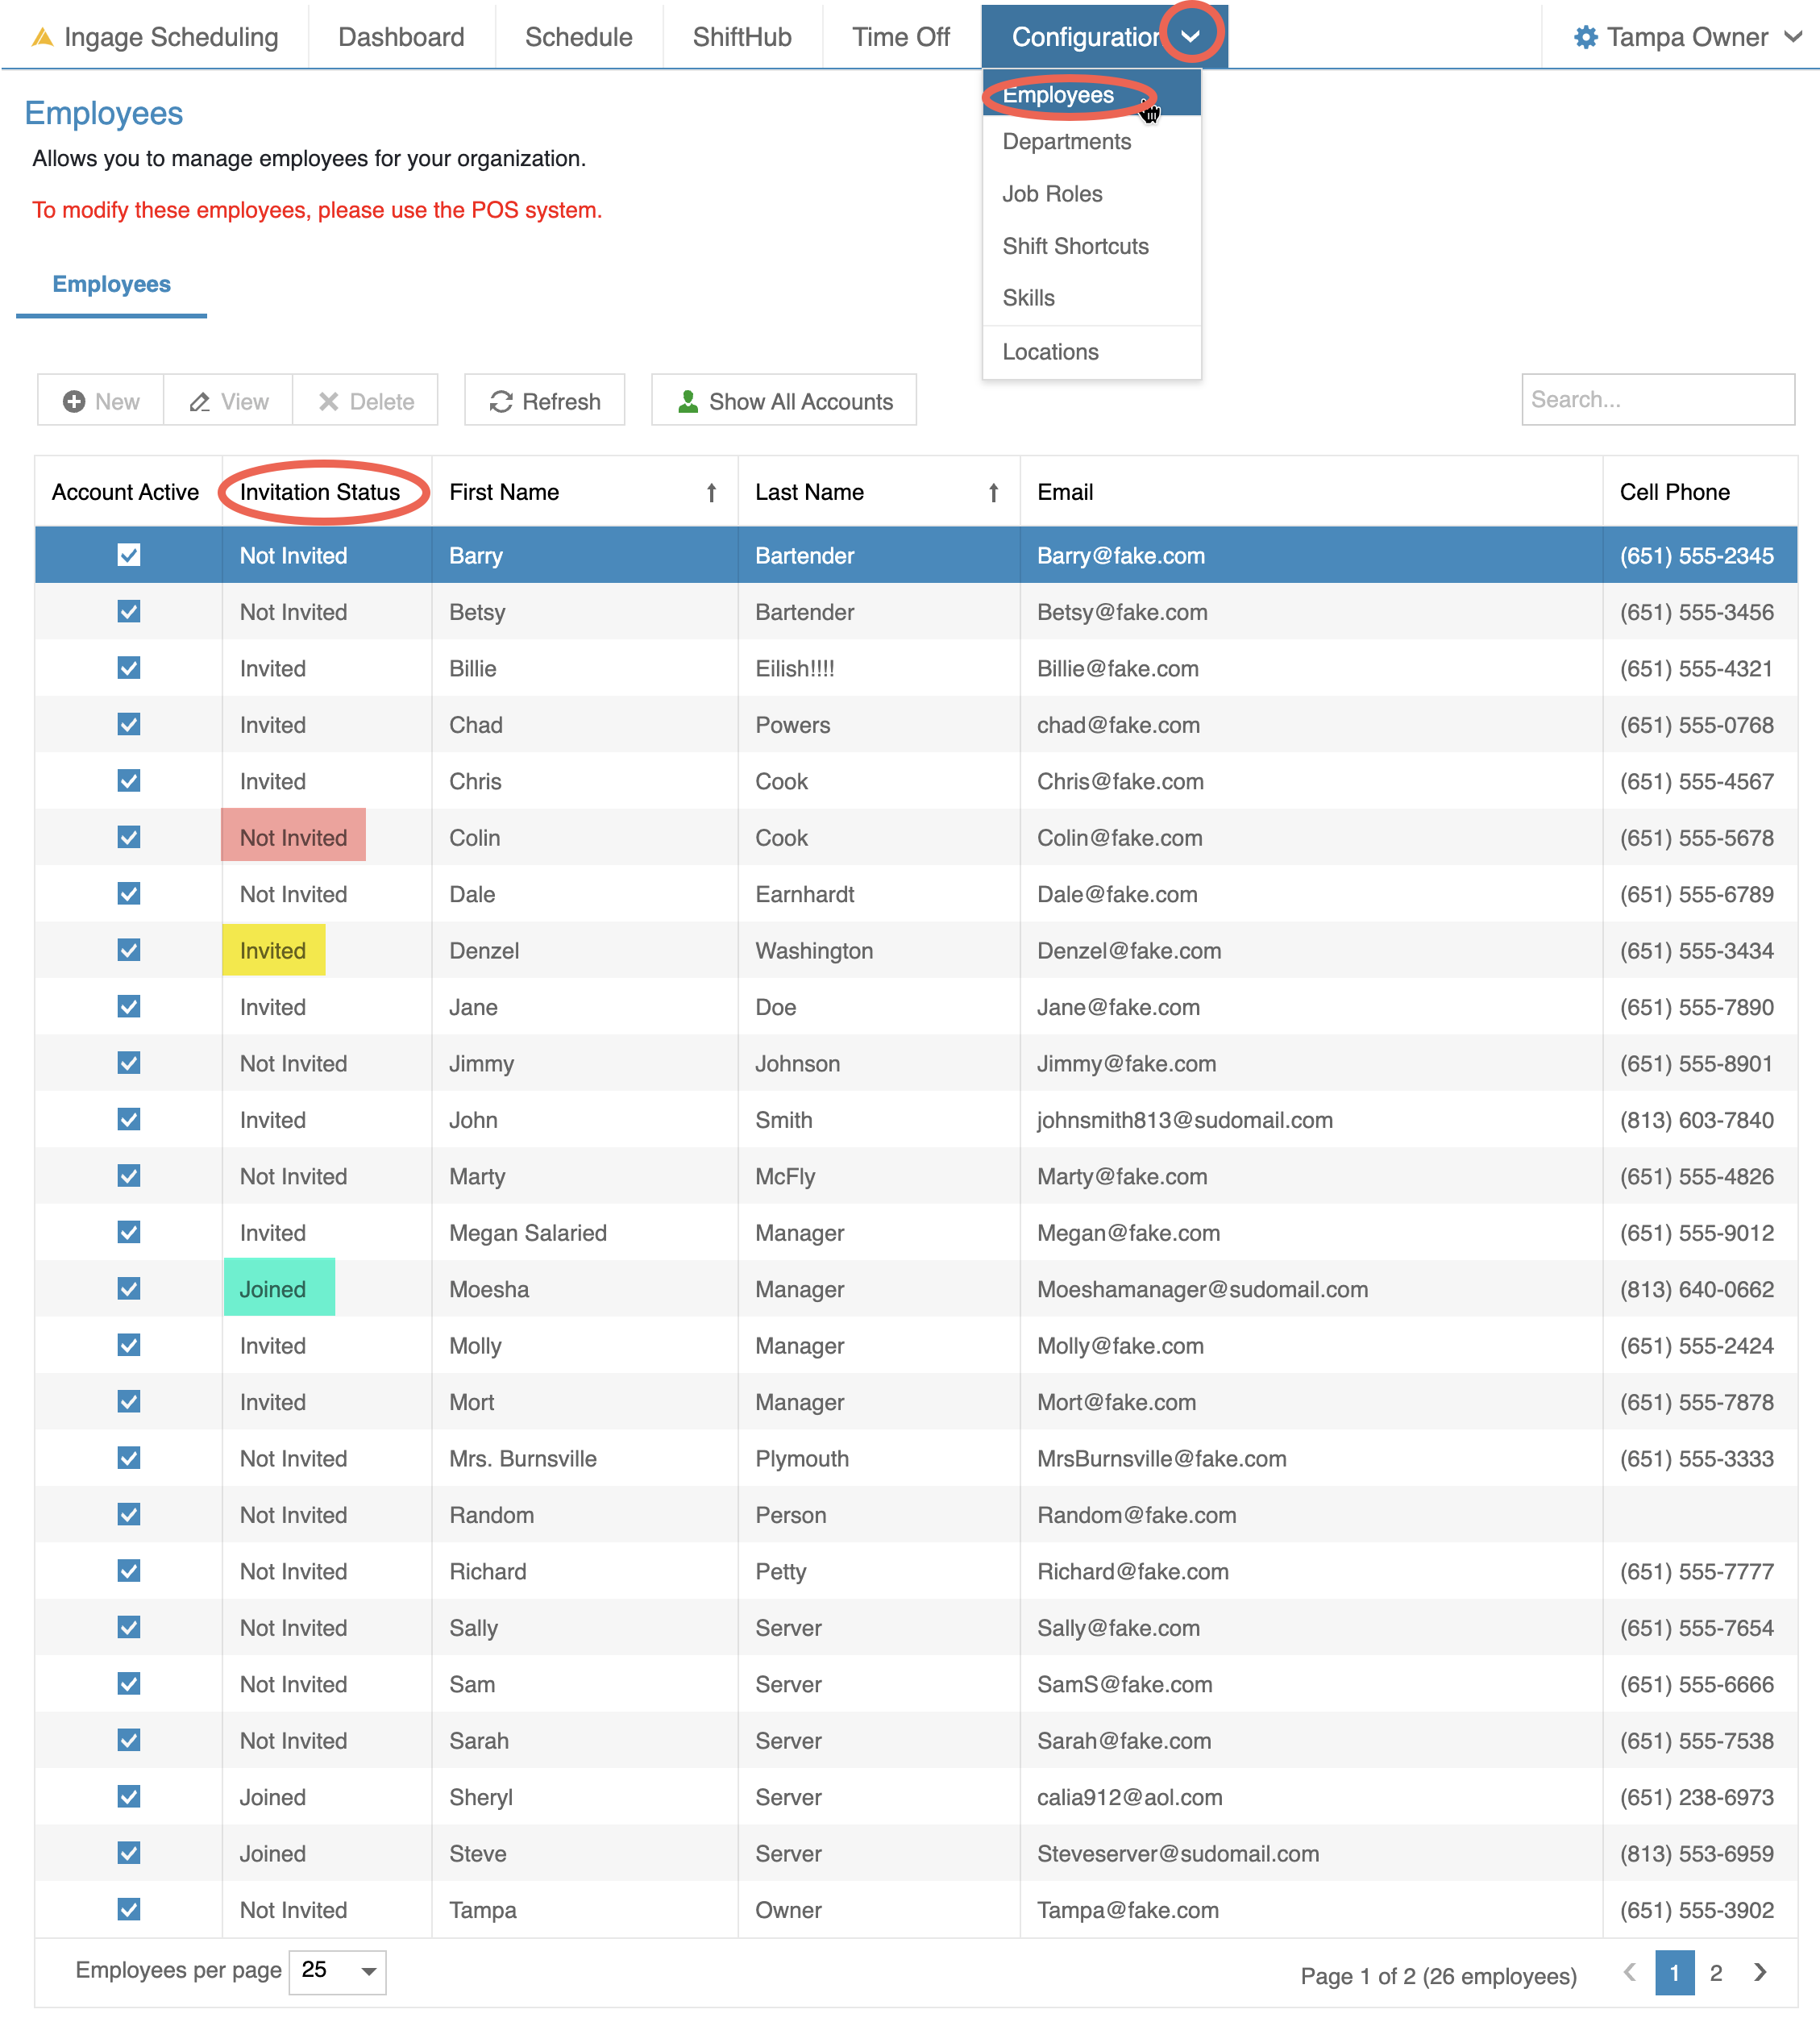Click the Delete X icon
1820x2022 pixels.
point(328,401)
